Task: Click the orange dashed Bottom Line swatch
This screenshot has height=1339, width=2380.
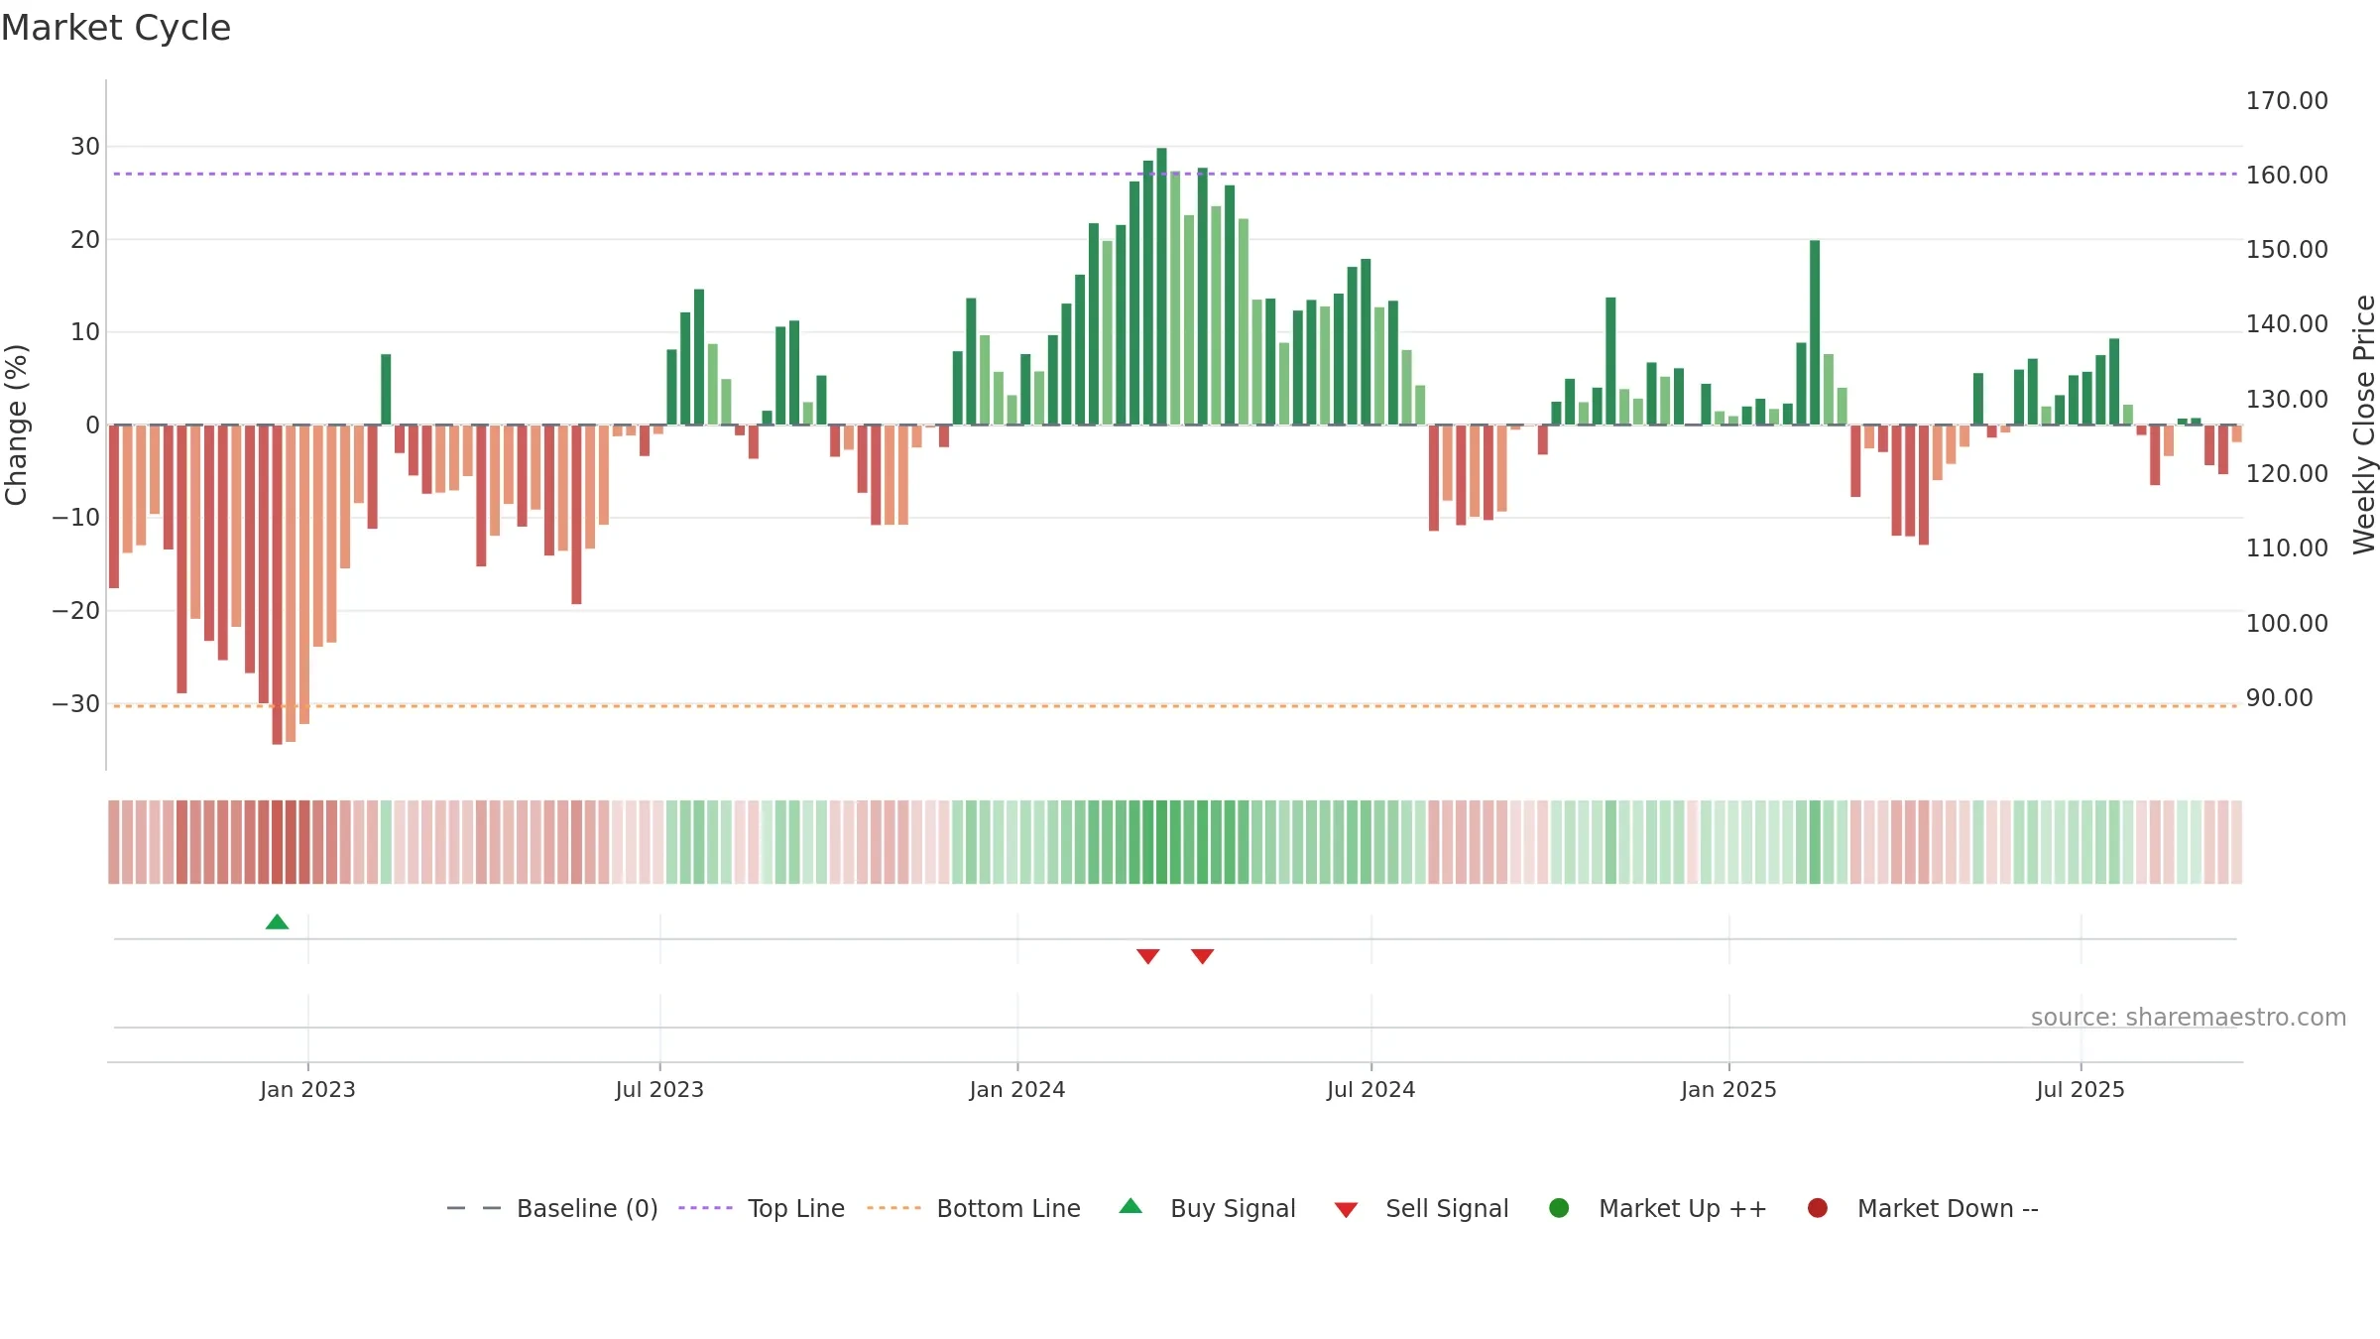Action: coord(893,1208)
